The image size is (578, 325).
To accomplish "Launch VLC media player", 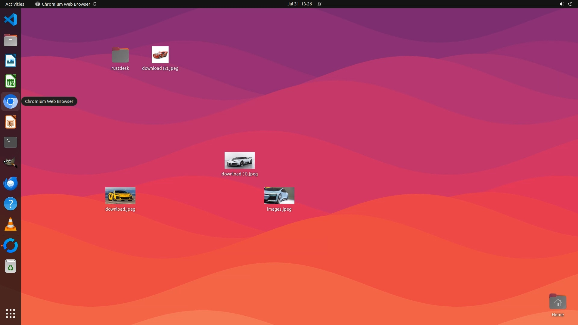I will pyautogui.click(x=11, y=224).
